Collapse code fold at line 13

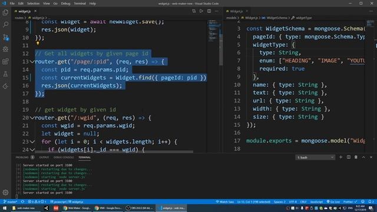coord(32,62)
